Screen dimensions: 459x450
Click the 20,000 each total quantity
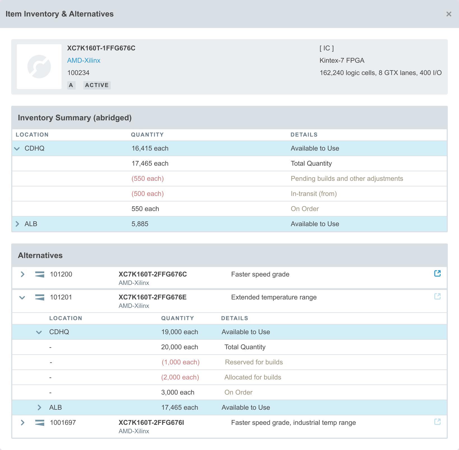coord(180,347)
